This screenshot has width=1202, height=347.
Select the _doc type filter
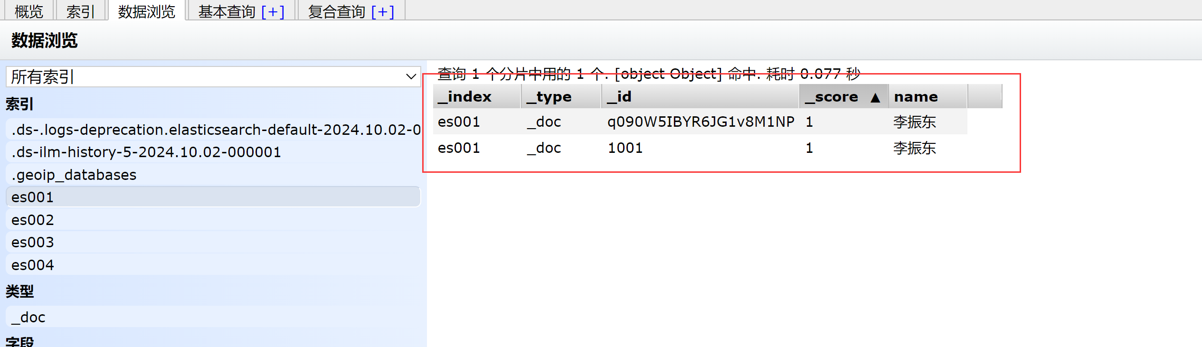(x=213, y=317)
